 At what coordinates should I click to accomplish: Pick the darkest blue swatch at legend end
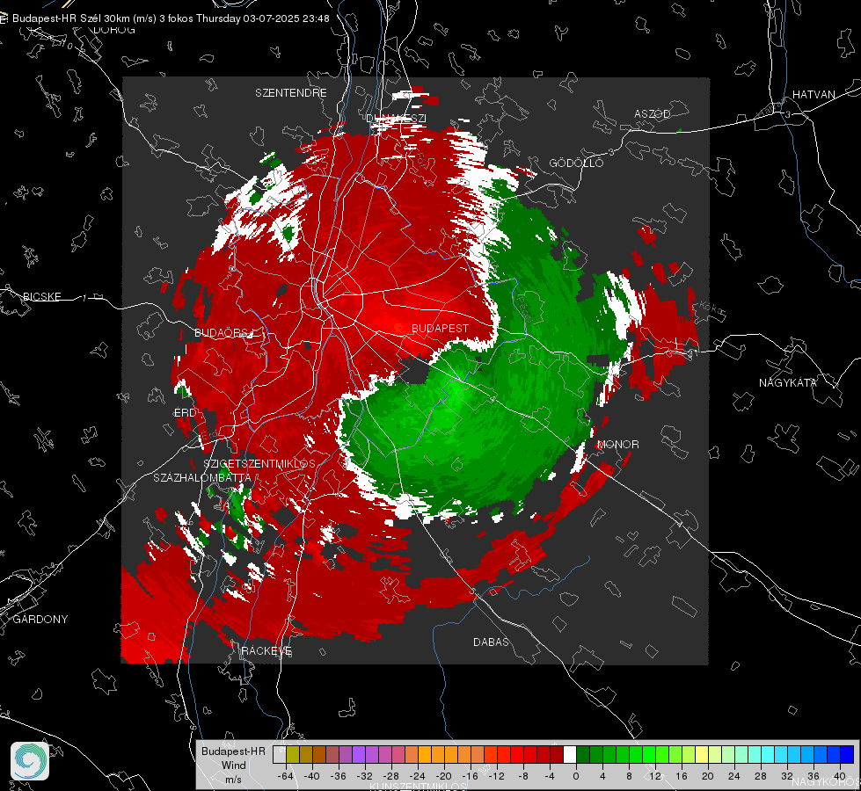click(x=847, y=754)
